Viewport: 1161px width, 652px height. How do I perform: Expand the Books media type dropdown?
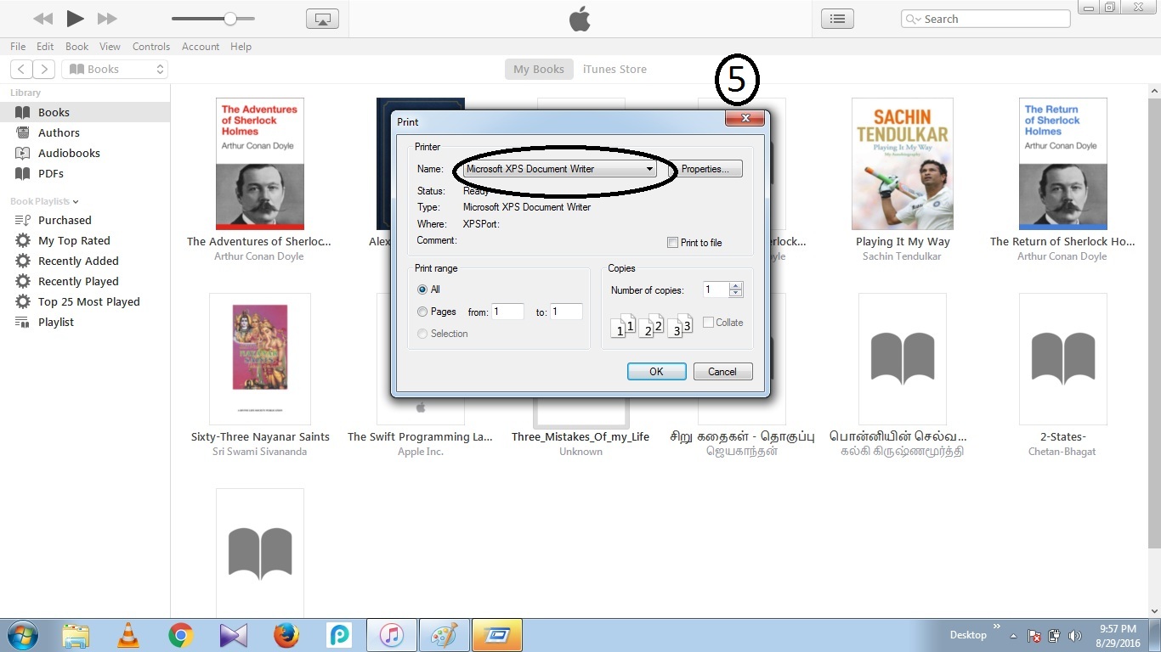[x=115, y=70]
